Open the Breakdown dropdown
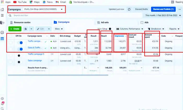 [156, 29]
